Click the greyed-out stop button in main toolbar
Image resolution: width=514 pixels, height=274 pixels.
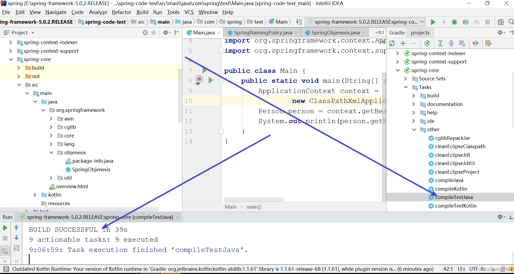(487, 22)
